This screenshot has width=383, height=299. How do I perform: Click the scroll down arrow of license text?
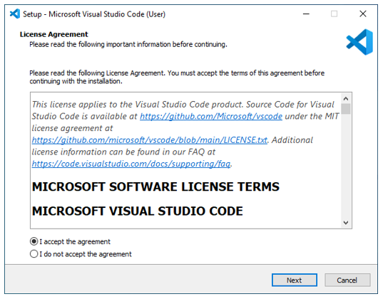tap(346, 222)
